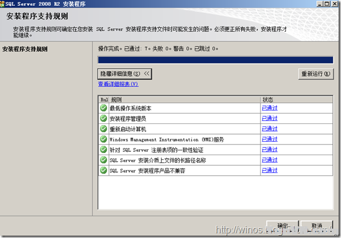Open 已通过 link for 安装程序管理员
The width and height of the screenshot is (341, 238).
[270, 119]
